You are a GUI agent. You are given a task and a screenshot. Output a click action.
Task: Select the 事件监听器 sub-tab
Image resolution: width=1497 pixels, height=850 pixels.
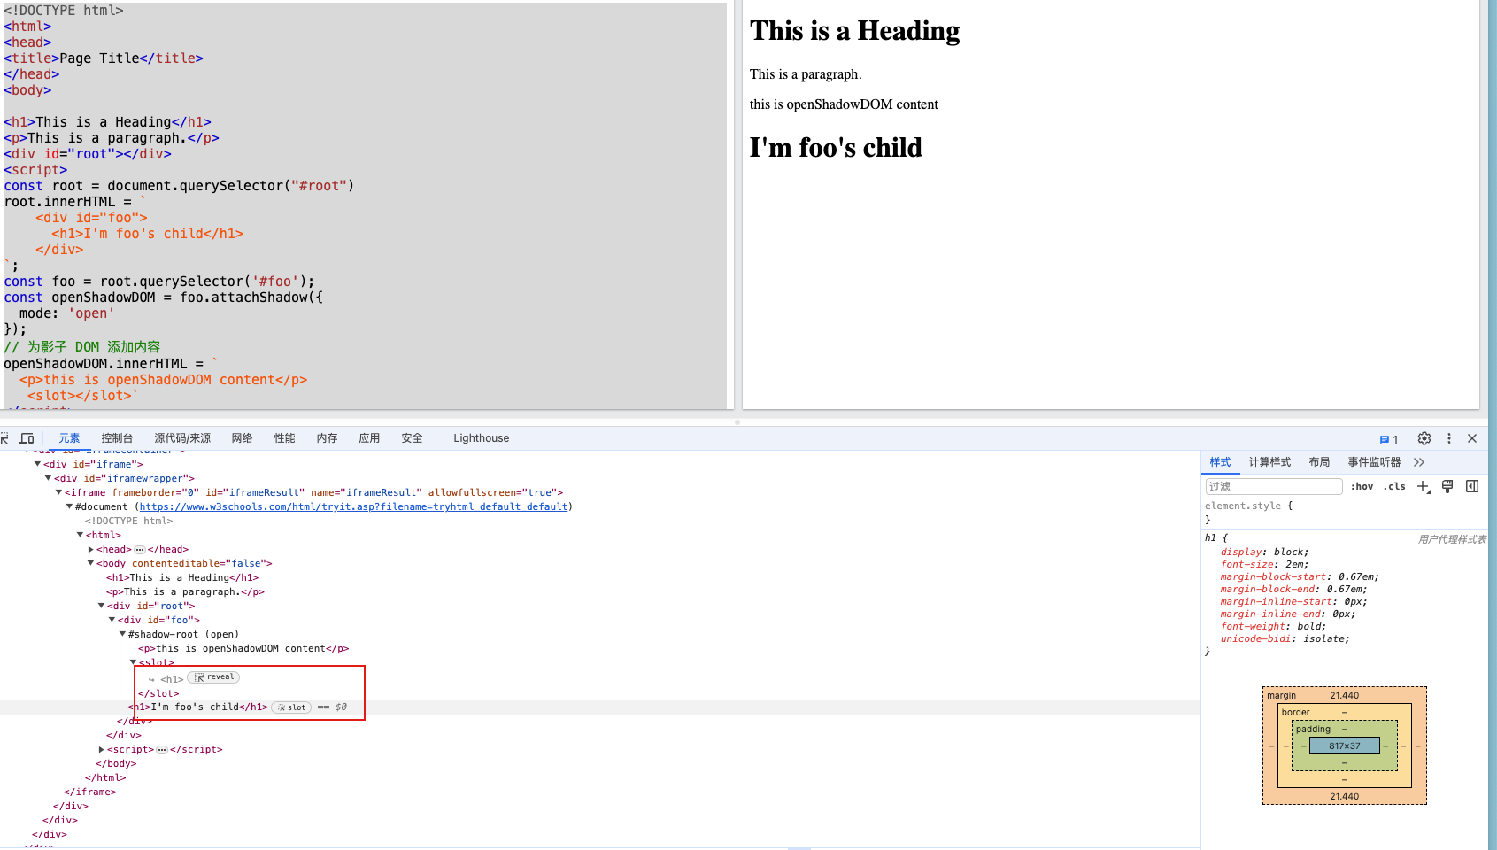1375,462
